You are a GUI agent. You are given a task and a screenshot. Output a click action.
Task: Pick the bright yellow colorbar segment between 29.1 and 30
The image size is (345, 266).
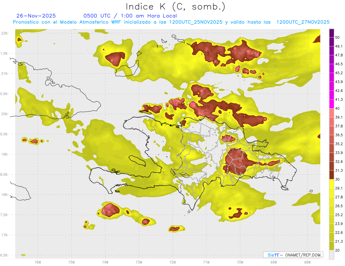point(331,184)
